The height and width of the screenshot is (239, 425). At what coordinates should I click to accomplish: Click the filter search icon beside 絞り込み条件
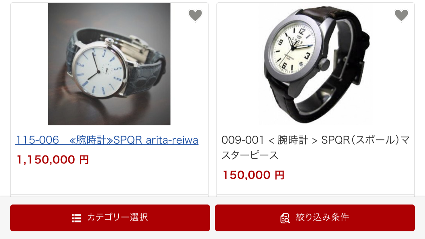pyautogui.click(x=285, y=218)
